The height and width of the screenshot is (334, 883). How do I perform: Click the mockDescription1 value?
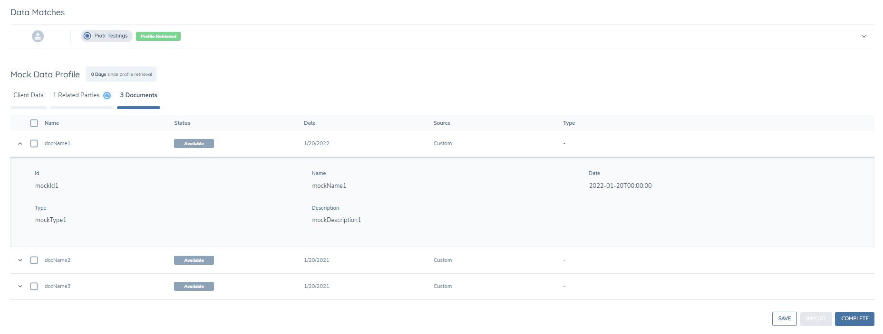[x=337, y=220]
